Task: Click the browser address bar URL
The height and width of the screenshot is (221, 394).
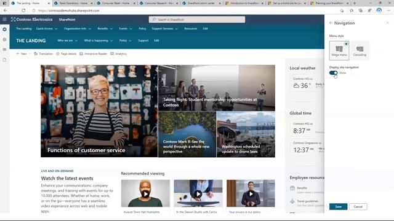Action: pos(68,10)
